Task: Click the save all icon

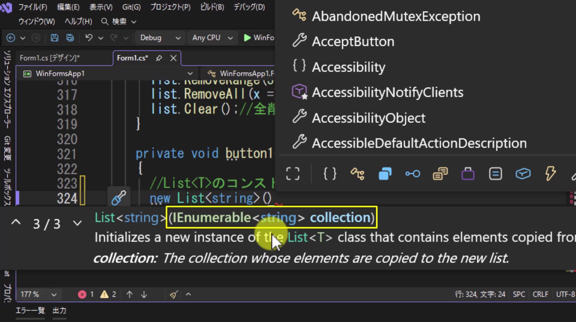Action: [x=70, y=38]
